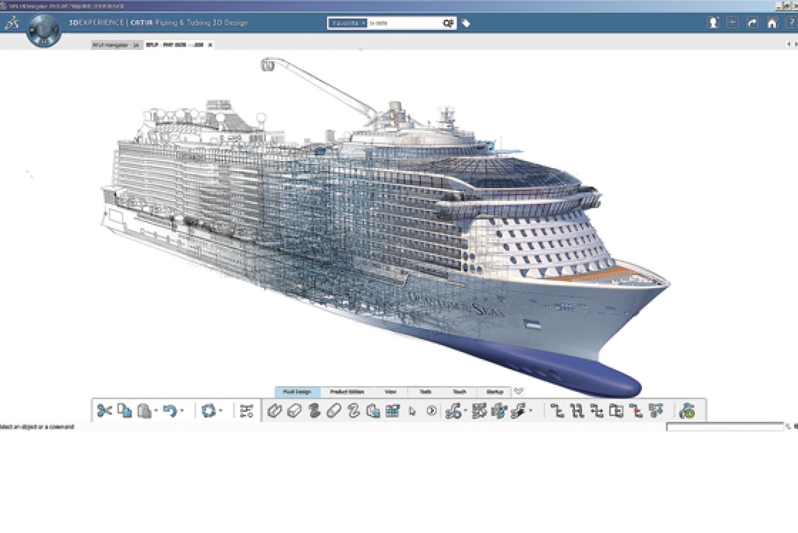Click the Help question mark icon
This screenshot has height=533, width=798.
pos(791,23)
